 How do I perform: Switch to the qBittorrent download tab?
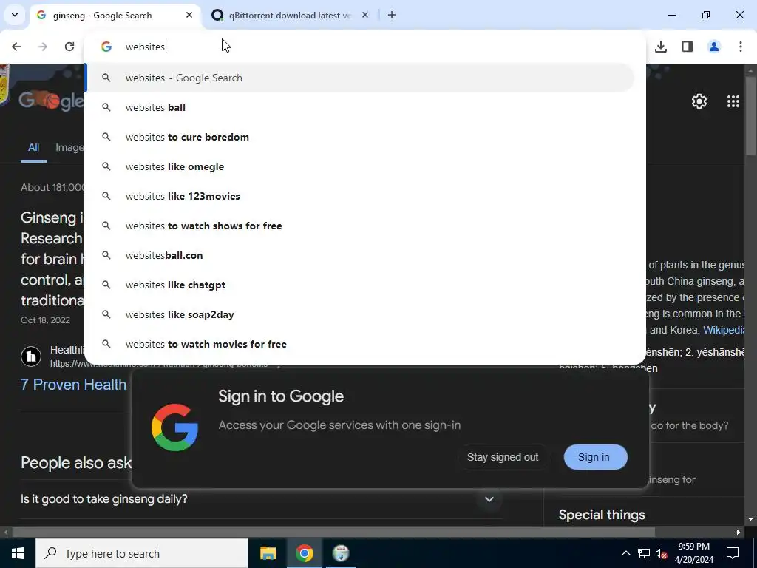[290, 16]
